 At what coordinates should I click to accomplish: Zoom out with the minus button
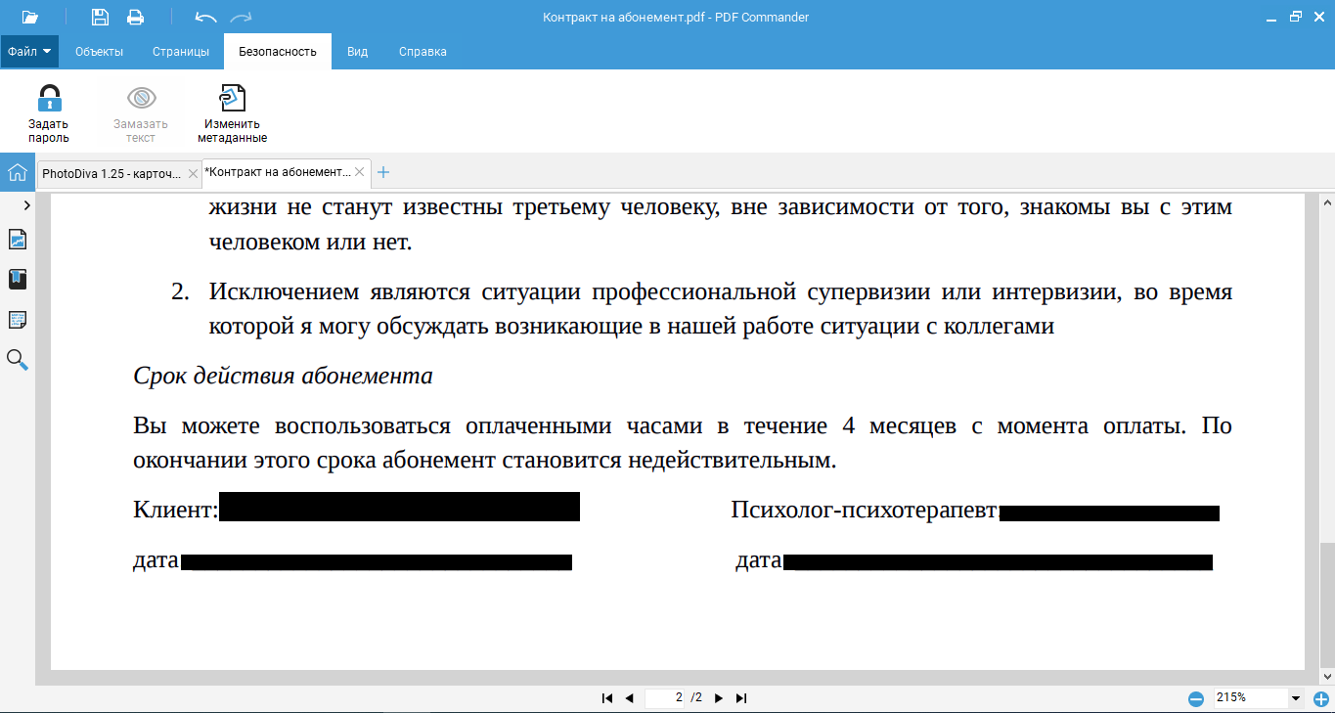pyautogui.click(x=1195, y=698)
